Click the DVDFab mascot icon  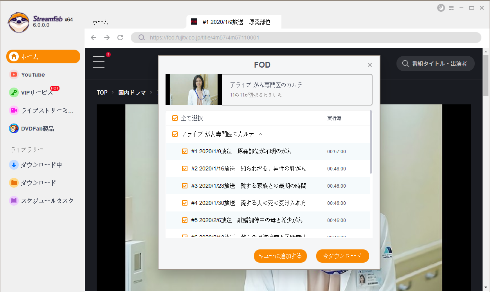(x=14, y=129)
